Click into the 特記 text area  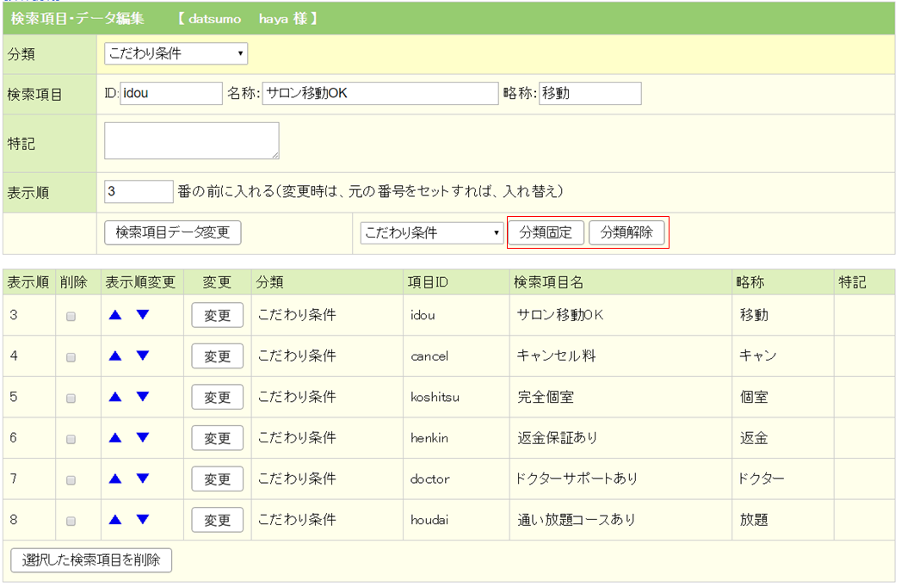pyautogui.click(x=191, y=141)
